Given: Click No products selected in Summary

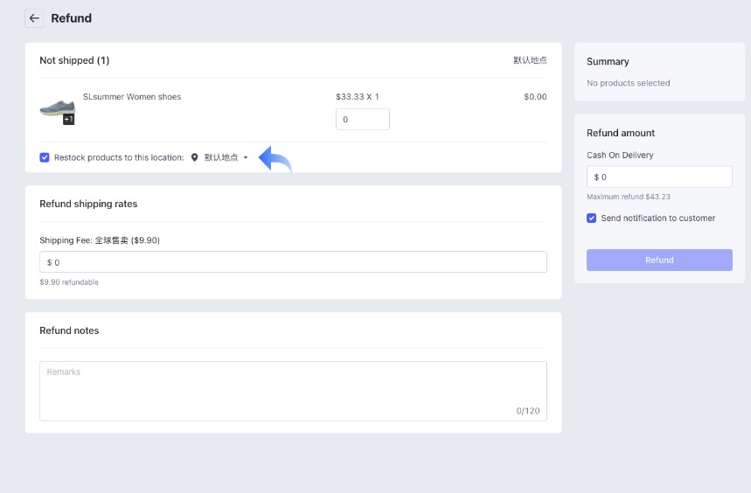Looking at the screenshot, I should pyautogui.click(x=629, y=83).
